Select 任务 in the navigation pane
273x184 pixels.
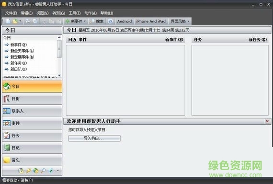click(x=32, y=136)
